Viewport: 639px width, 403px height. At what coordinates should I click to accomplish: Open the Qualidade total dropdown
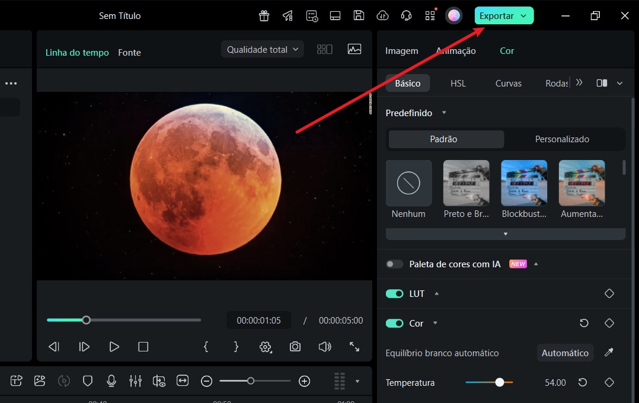click(262, 49)
